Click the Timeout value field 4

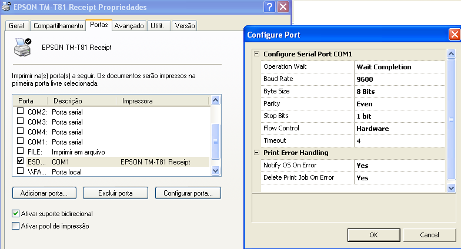tap(400, 141)
